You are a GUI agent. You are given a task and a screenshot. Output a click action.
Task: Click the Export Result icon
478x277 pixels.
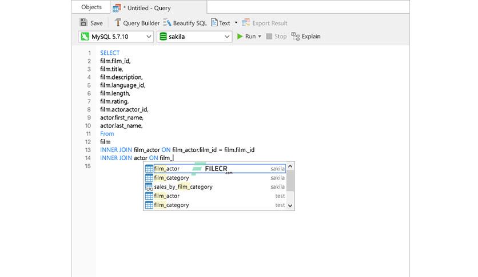246,22
